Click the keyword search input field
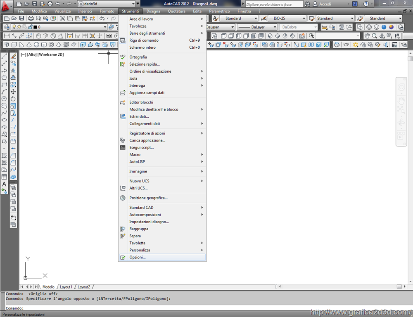This screenshot has width=413, height=317. point(273,4)
